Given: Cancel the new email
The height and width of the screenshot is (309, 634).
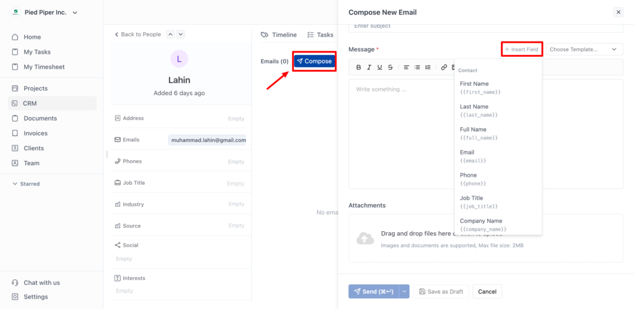Looking at the screenshot, I should pyautogui.click(x=487, y=291).
